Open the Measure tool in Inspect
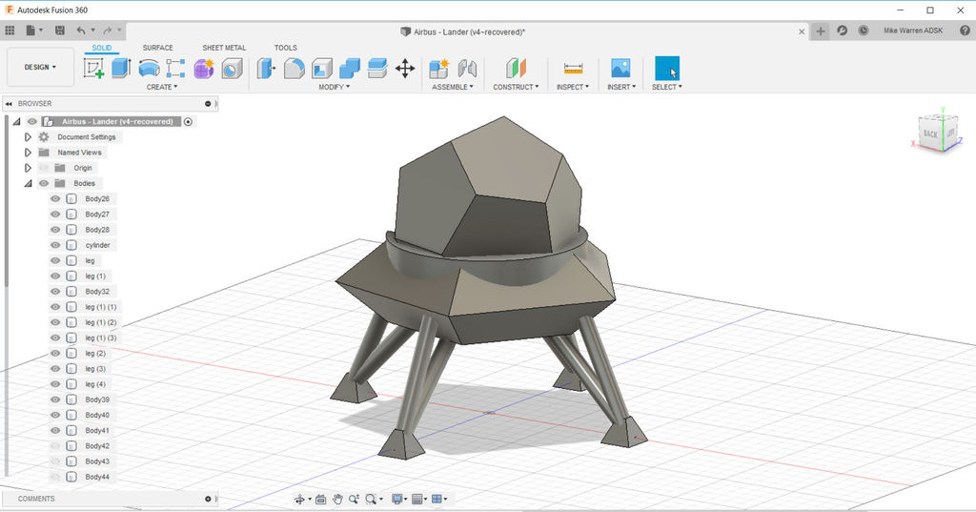The image size is (976, 512). click(x=573, y=68)
